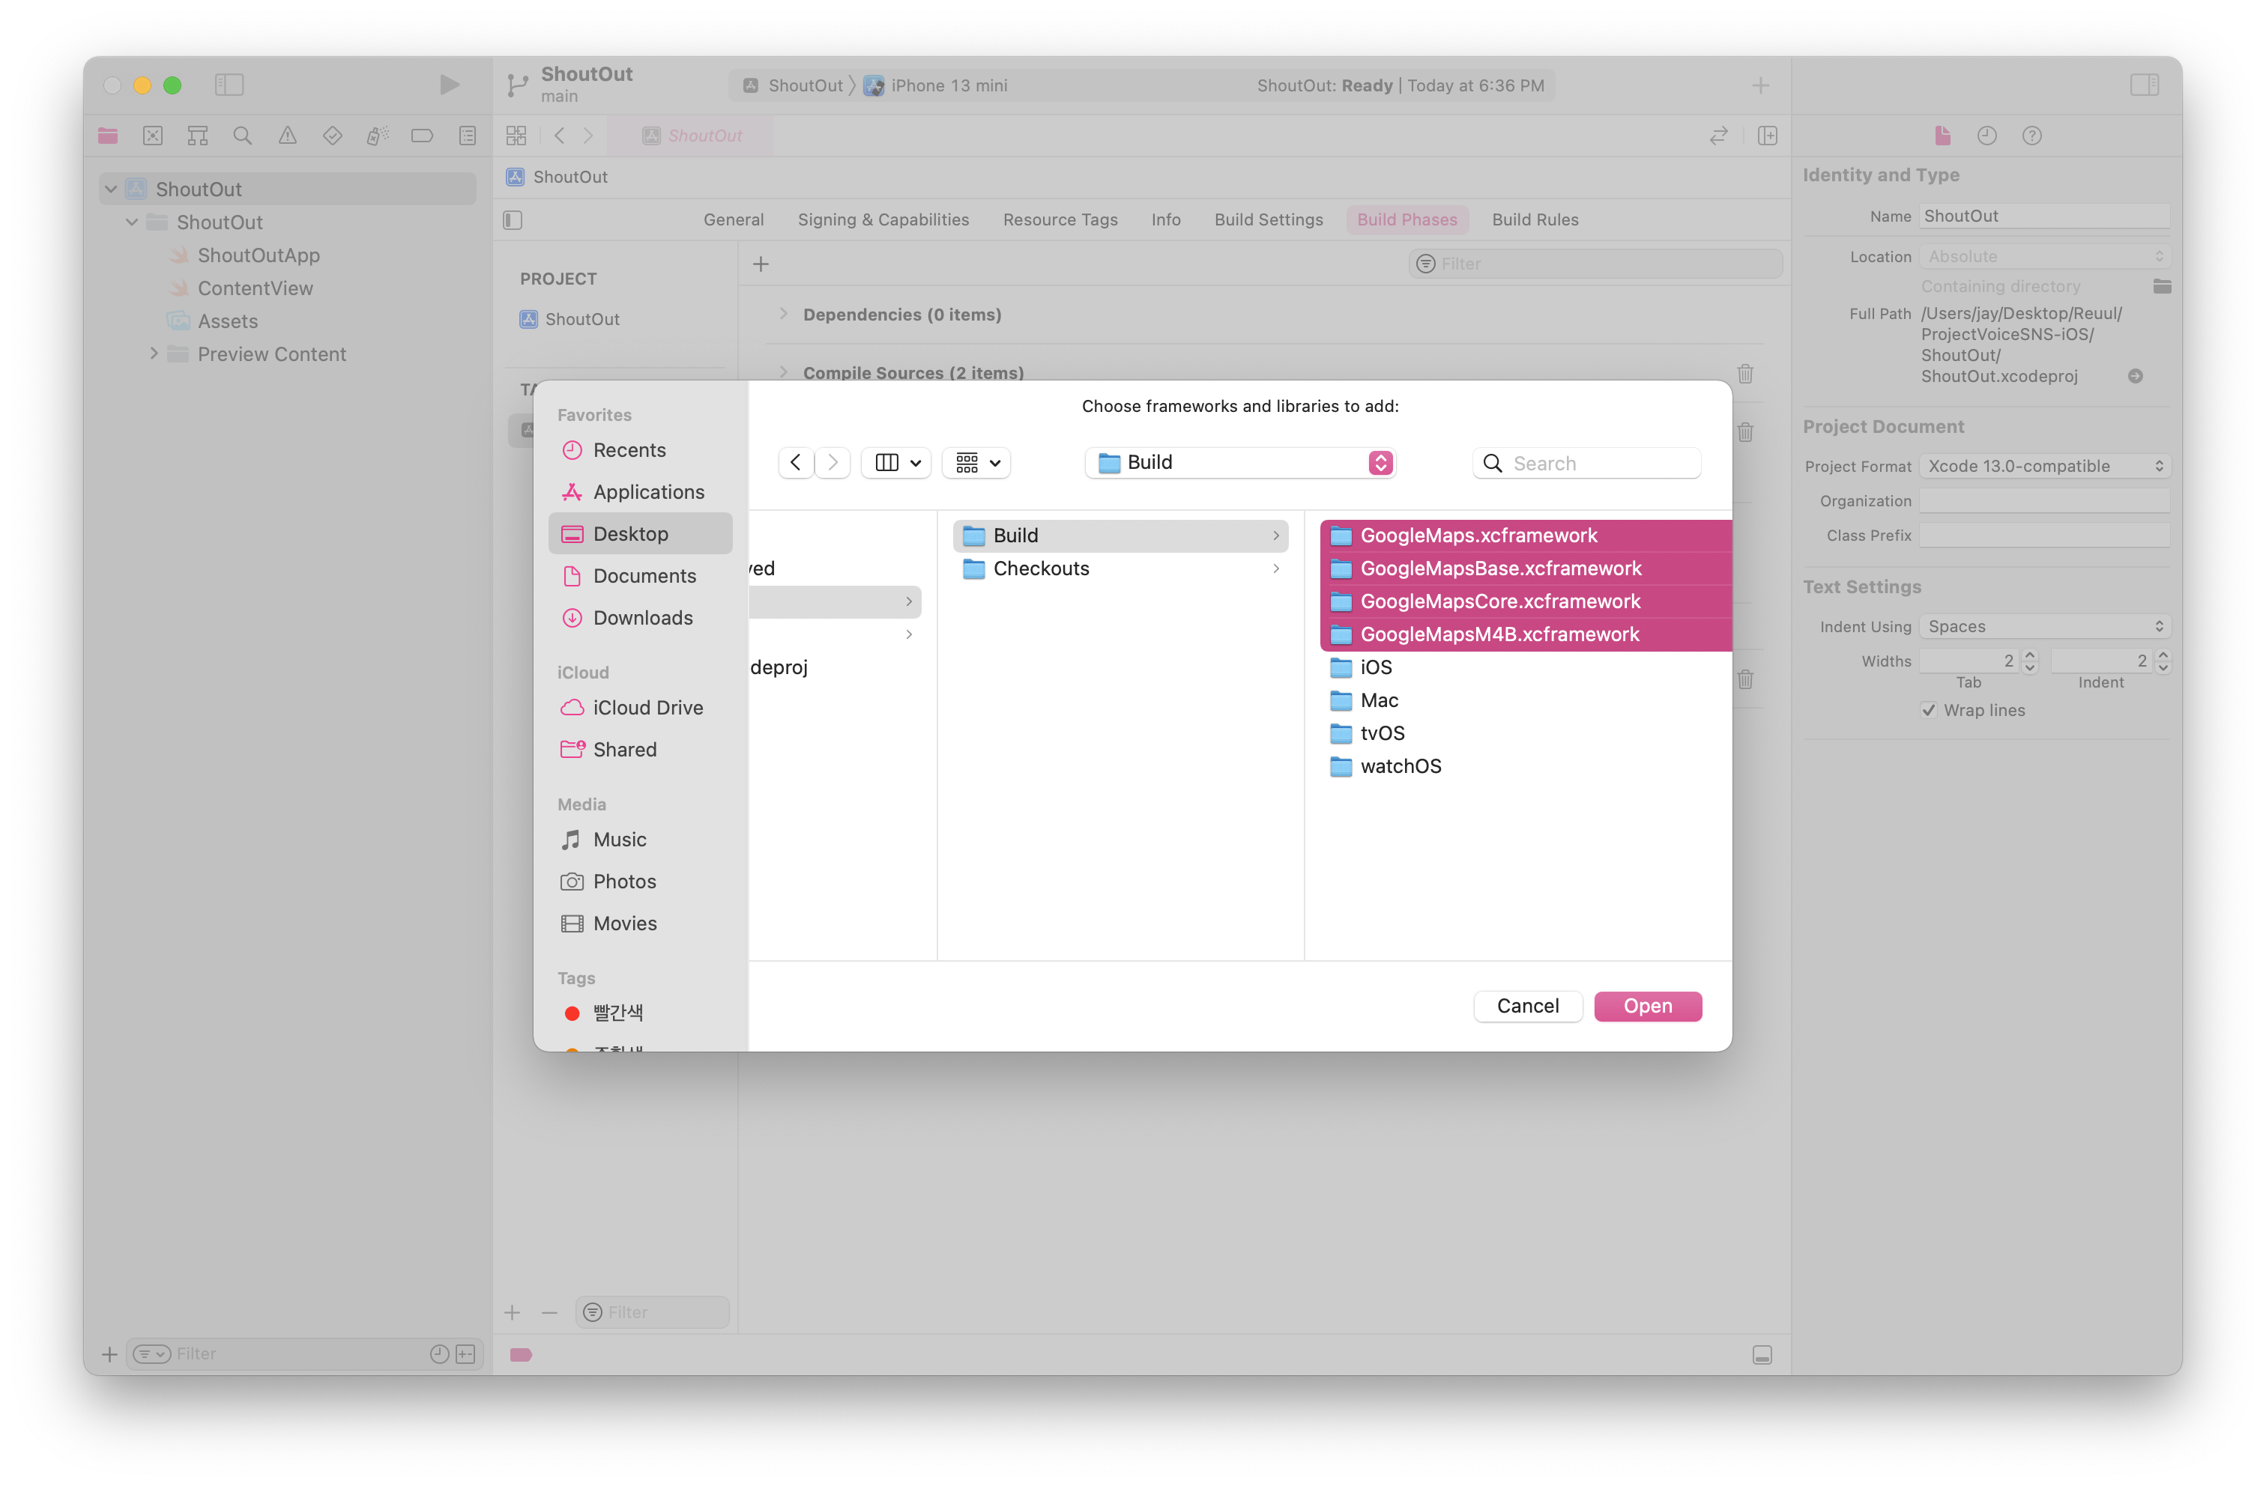The width and height of the screenshot is (2266, 1486).
Task: Toggle the right inspector panel icon
Action: click(2144, 85)
